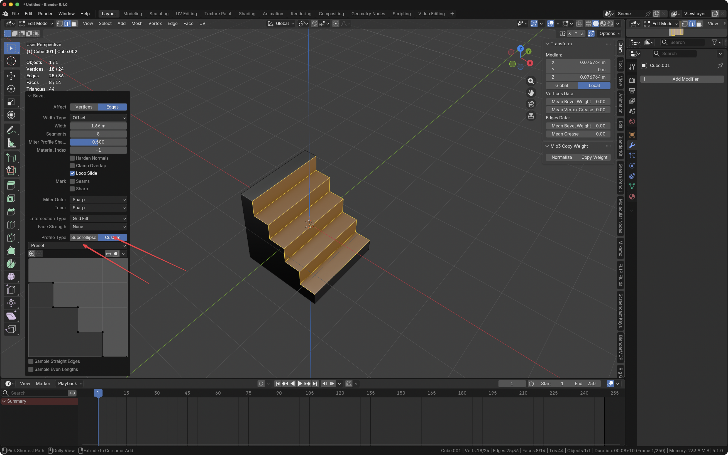Viewport: 728px width, 455px height.
Task: Activate the Scale tool
Action: [11, 102]
